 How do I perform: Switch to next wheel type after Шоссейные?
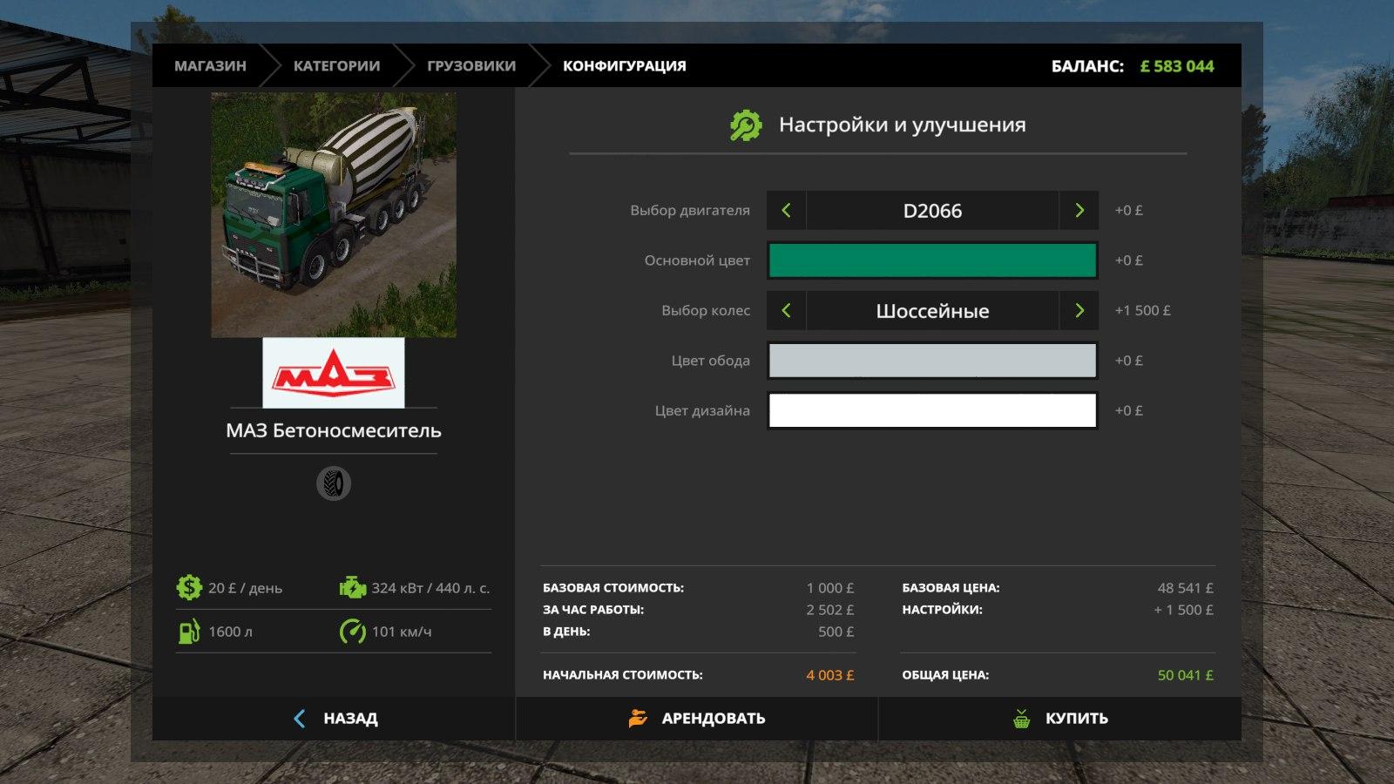click(x=1079, y=311)
